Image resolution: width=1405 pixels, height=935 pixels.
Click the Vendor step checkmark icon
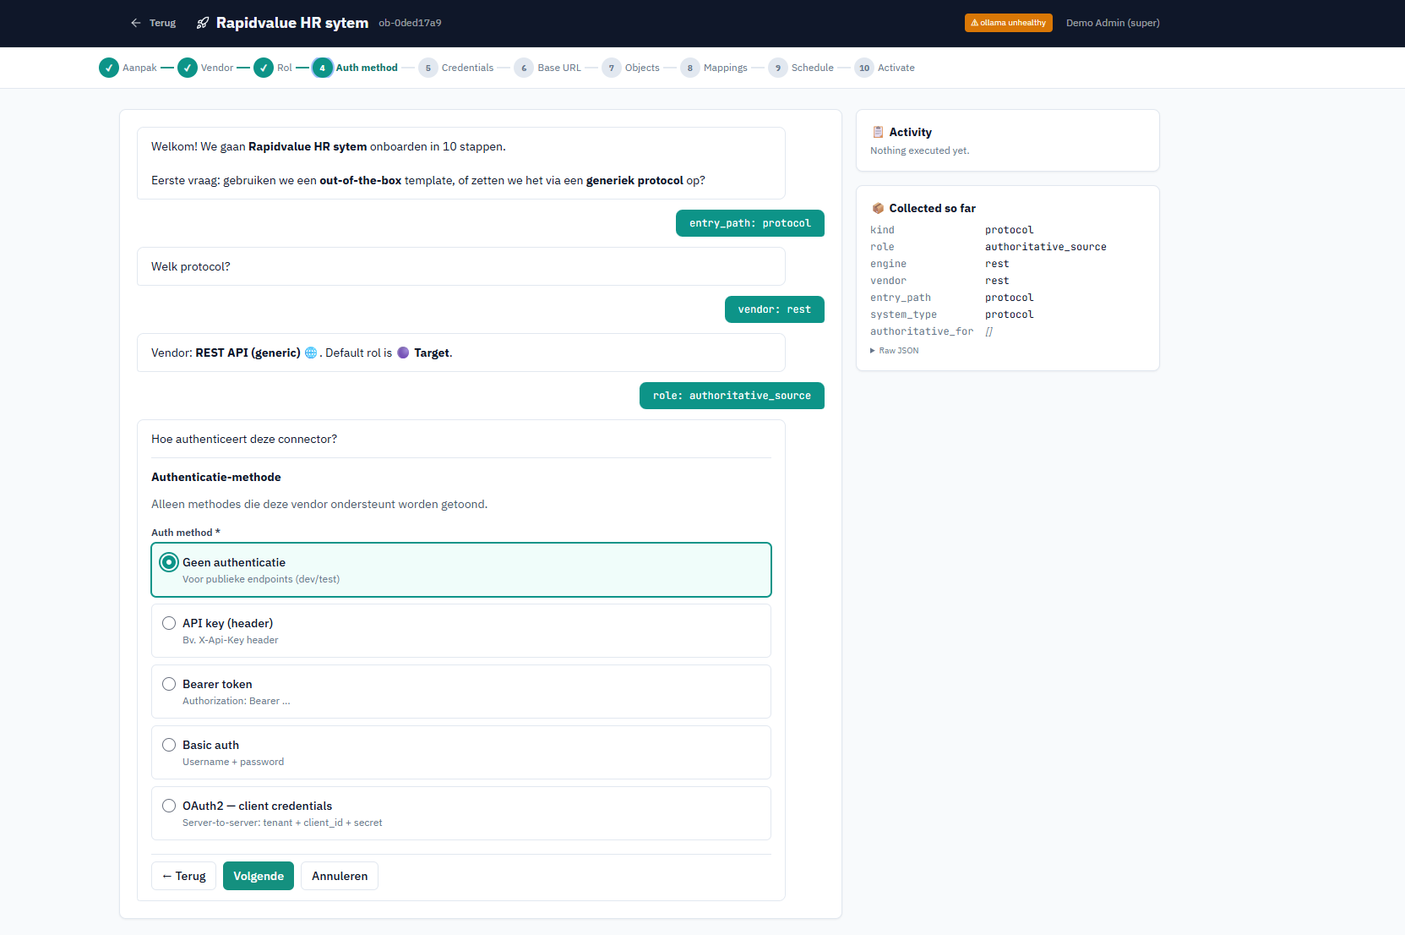[188, 68]
